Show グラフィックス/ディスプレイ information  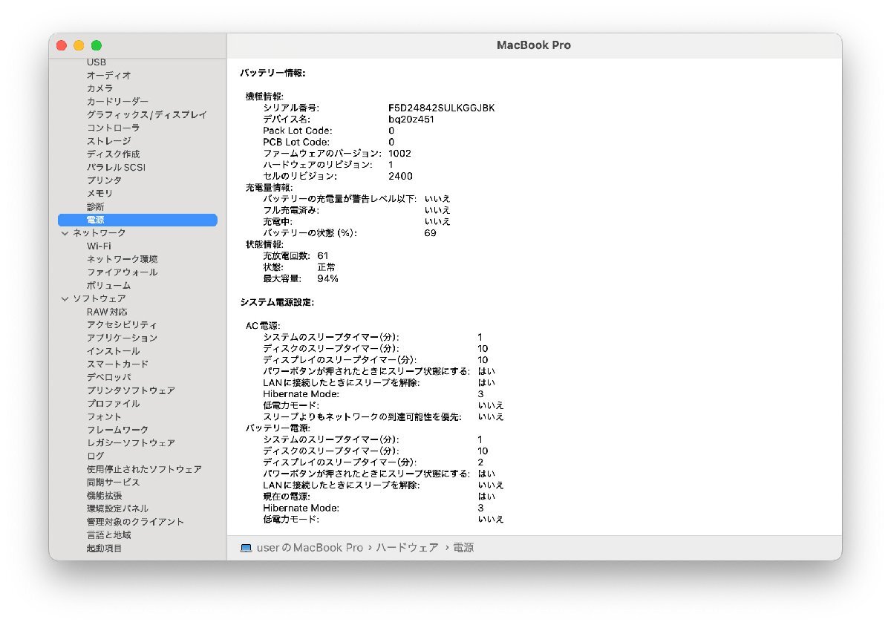[147, 115]
